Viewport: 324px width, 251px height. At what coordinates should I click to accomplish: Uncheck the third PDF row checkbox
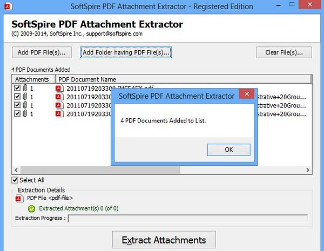point(17,105)
